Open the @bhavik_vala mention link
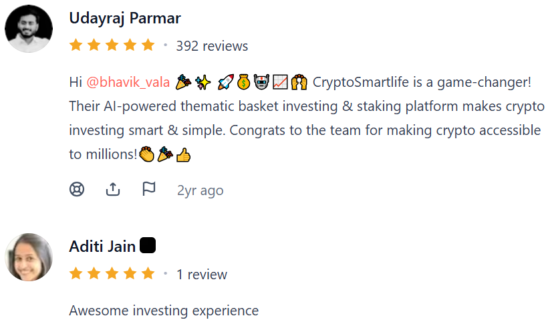Viewport: 548px width, 320px height. [x=128, y=83]
